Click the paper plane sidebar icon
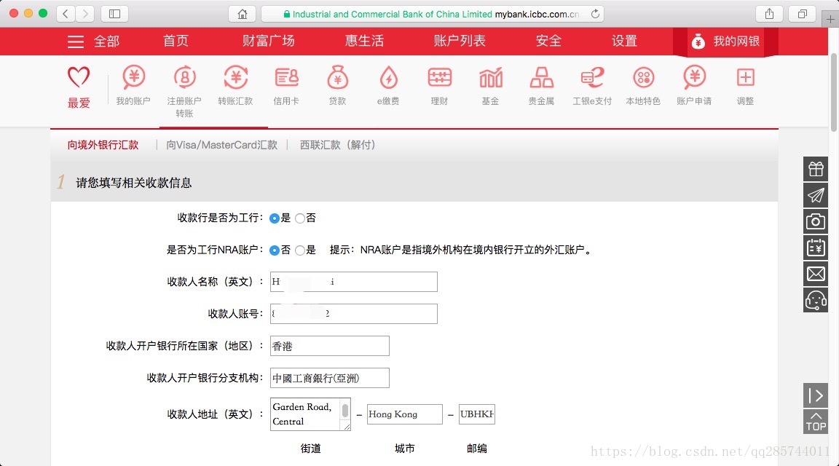This screenshot has height=466, width=839. pos(816,195)
